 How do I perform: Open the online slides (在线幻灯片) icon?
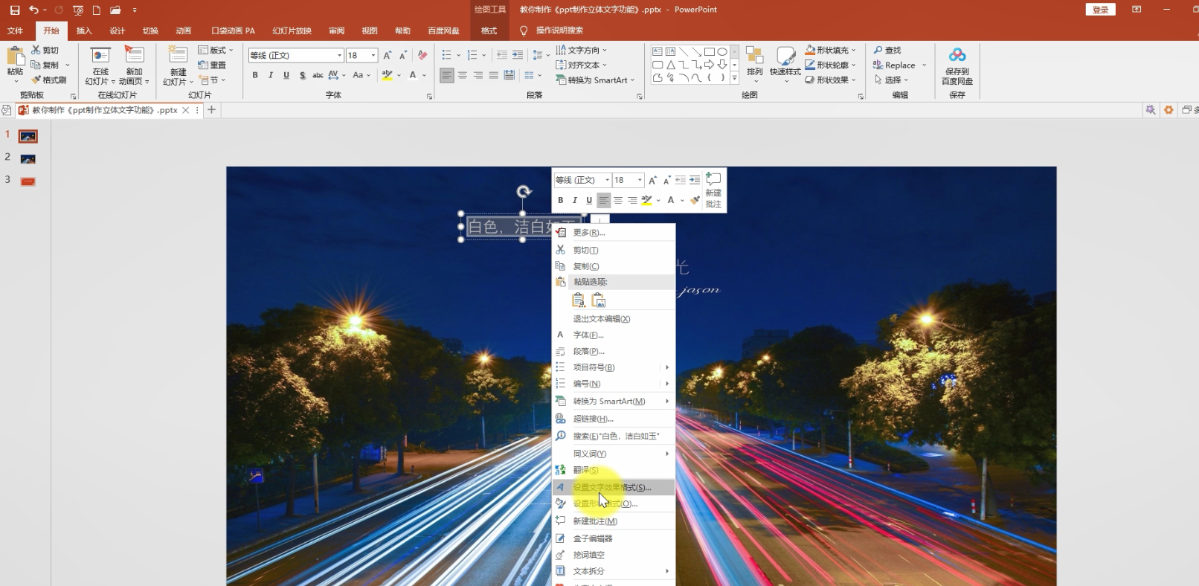pyautogui.click(x=100, y=56)
